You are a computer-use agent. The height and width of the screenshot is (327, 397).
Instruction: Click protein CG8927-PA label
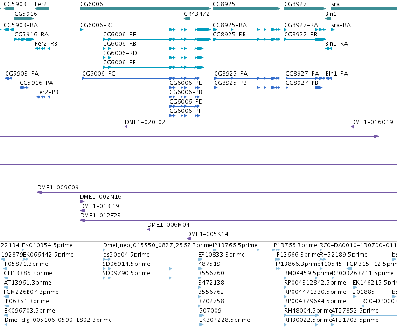[x=302, y=74]
